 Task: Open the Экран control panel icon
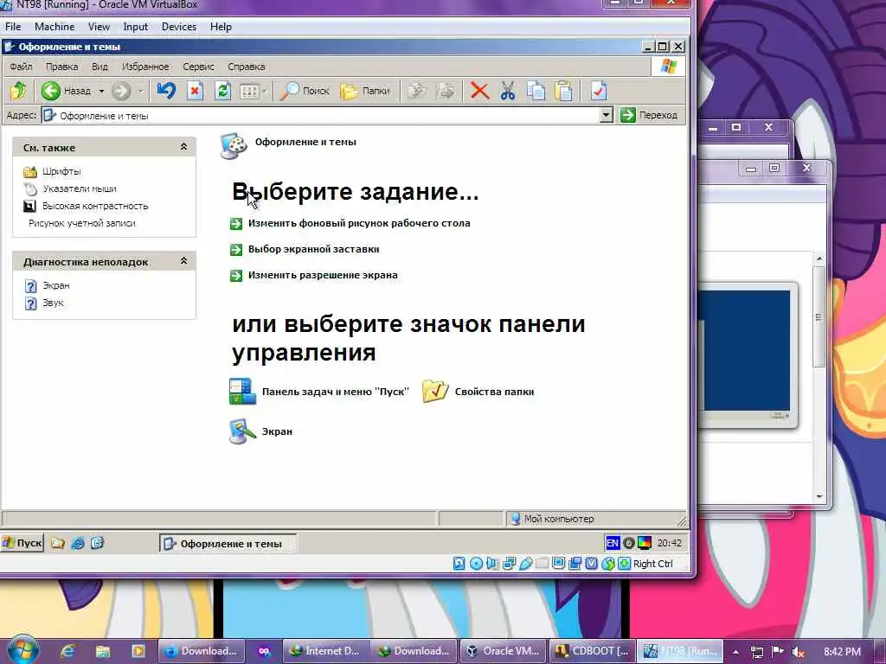260,431
